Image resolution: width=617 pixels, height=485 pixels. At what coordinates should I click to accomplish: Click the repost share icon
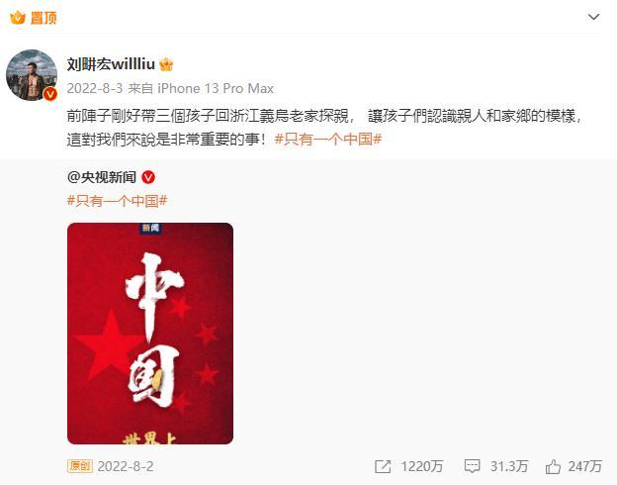383,466
